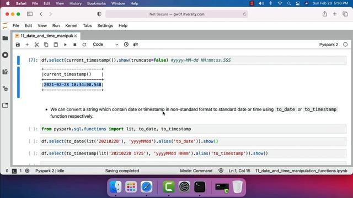Select the to_date yyyyMMdd code cell

[x=193, y=141]
